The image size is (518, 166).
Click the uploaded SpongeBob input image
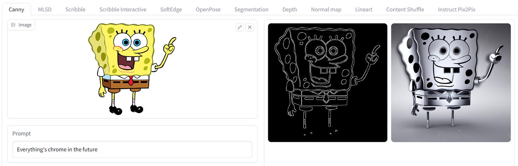point(132,69)
